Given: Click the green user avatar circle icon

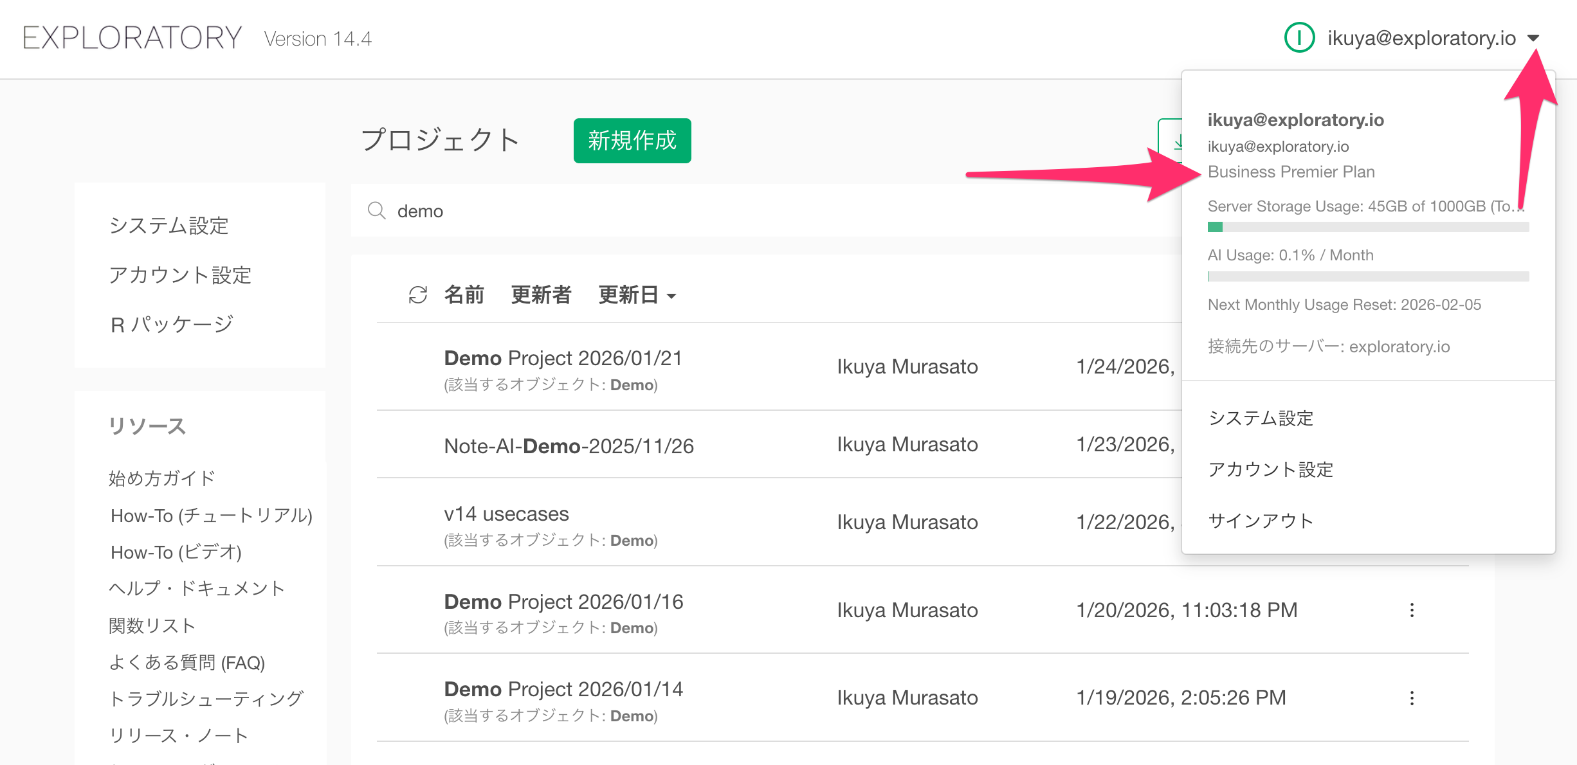Looking at the screenshot, I should [1299, 38].
